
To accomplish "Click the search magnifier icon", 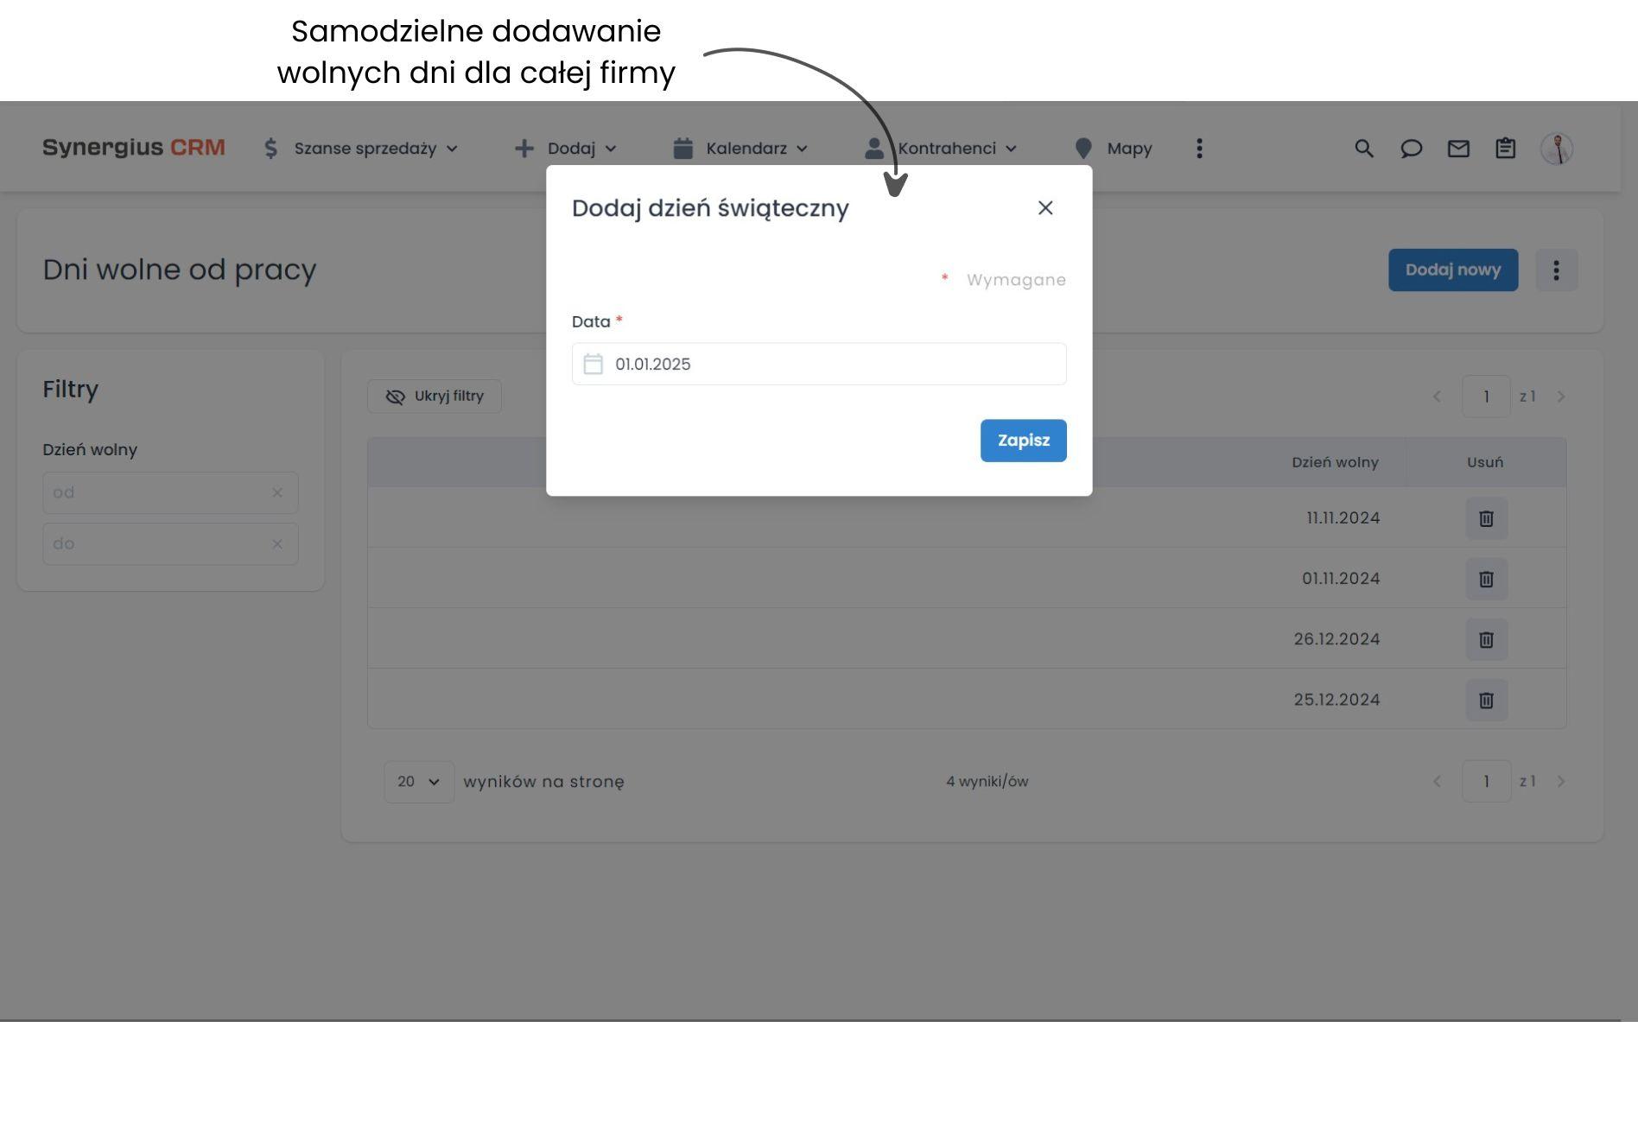I will point(1363,149).
